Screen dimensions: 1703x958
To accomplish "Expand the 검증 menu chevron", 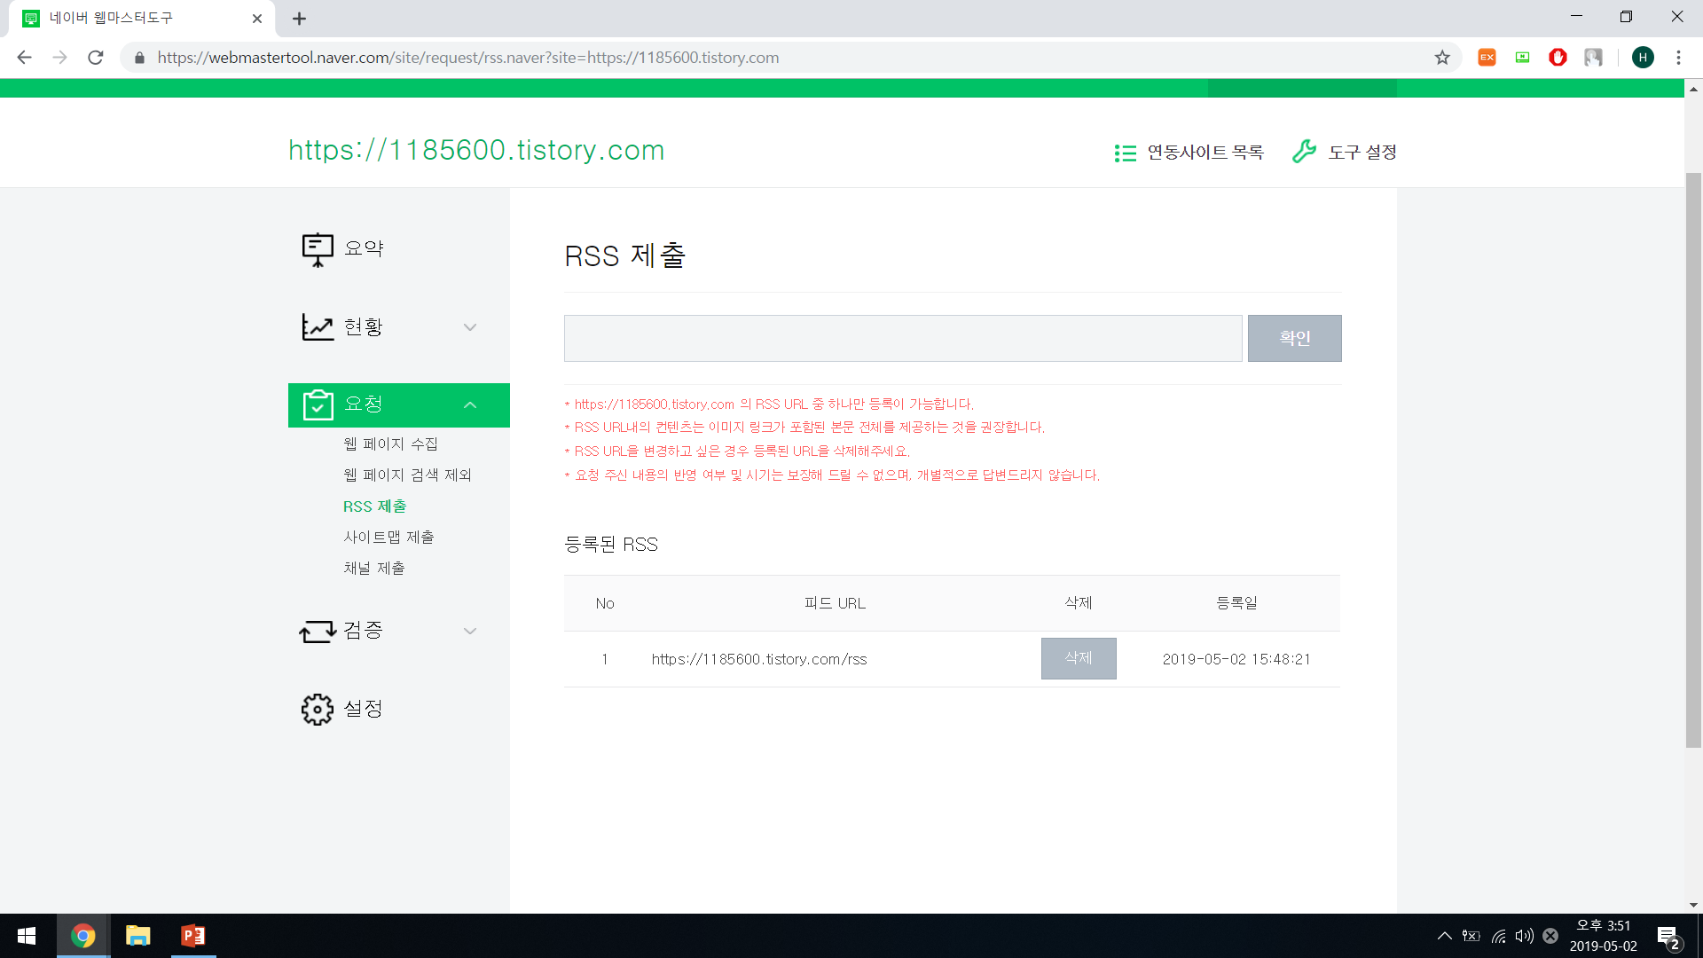I will pos(470,632).
